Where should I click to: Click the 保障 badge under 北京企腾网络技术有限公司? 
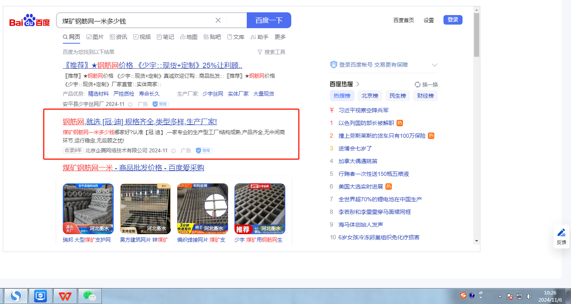coord(204,150)
